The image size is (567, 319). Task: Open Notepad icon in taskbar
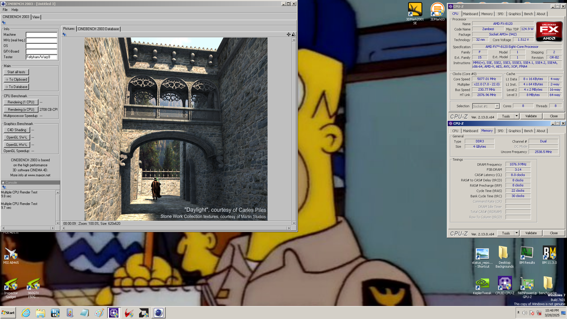[x=84, y=313]
